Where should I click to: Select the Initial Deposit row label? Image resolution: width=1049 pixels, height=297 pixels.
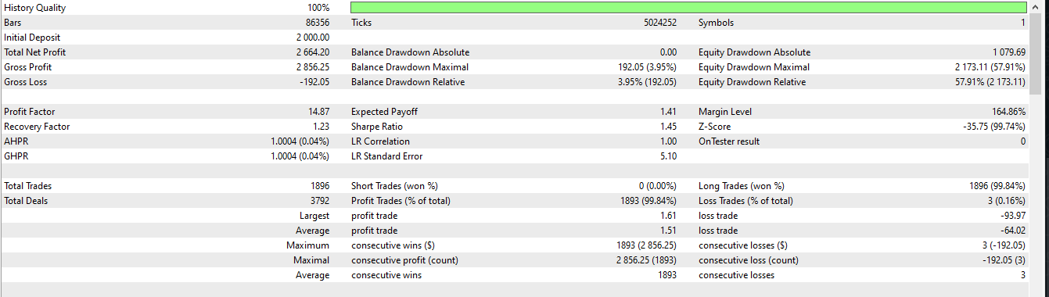point(32,38)
